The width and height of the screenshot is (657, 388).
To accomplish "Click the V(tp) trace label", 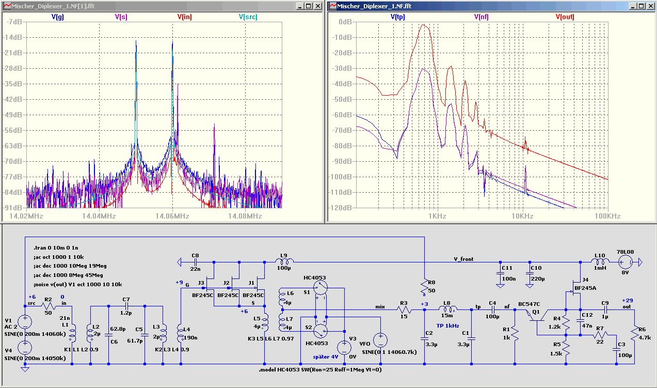I will tap(397, 17).
